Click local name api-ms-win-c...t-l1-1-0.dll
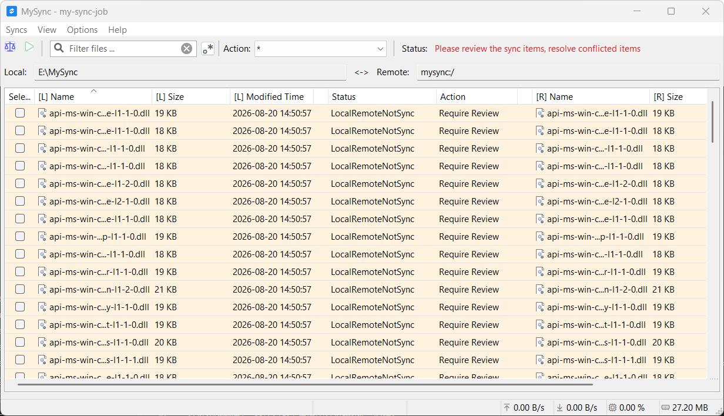The width and height of the screenshot is (724, 416). coord(99,325)
